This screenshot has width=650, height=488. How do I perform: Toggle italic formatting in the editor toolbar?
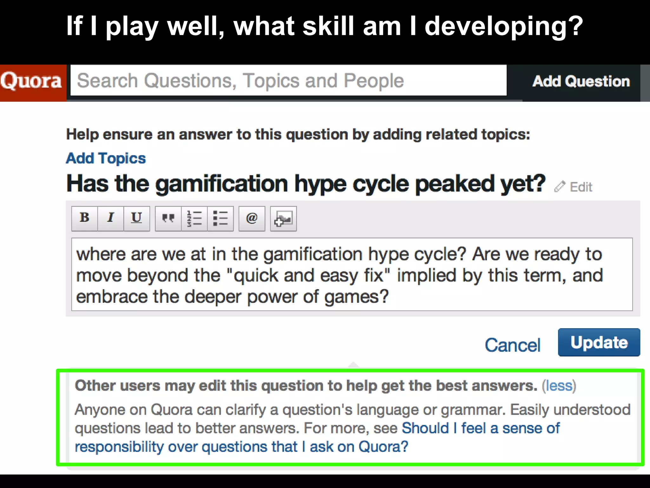coord(110,218)
